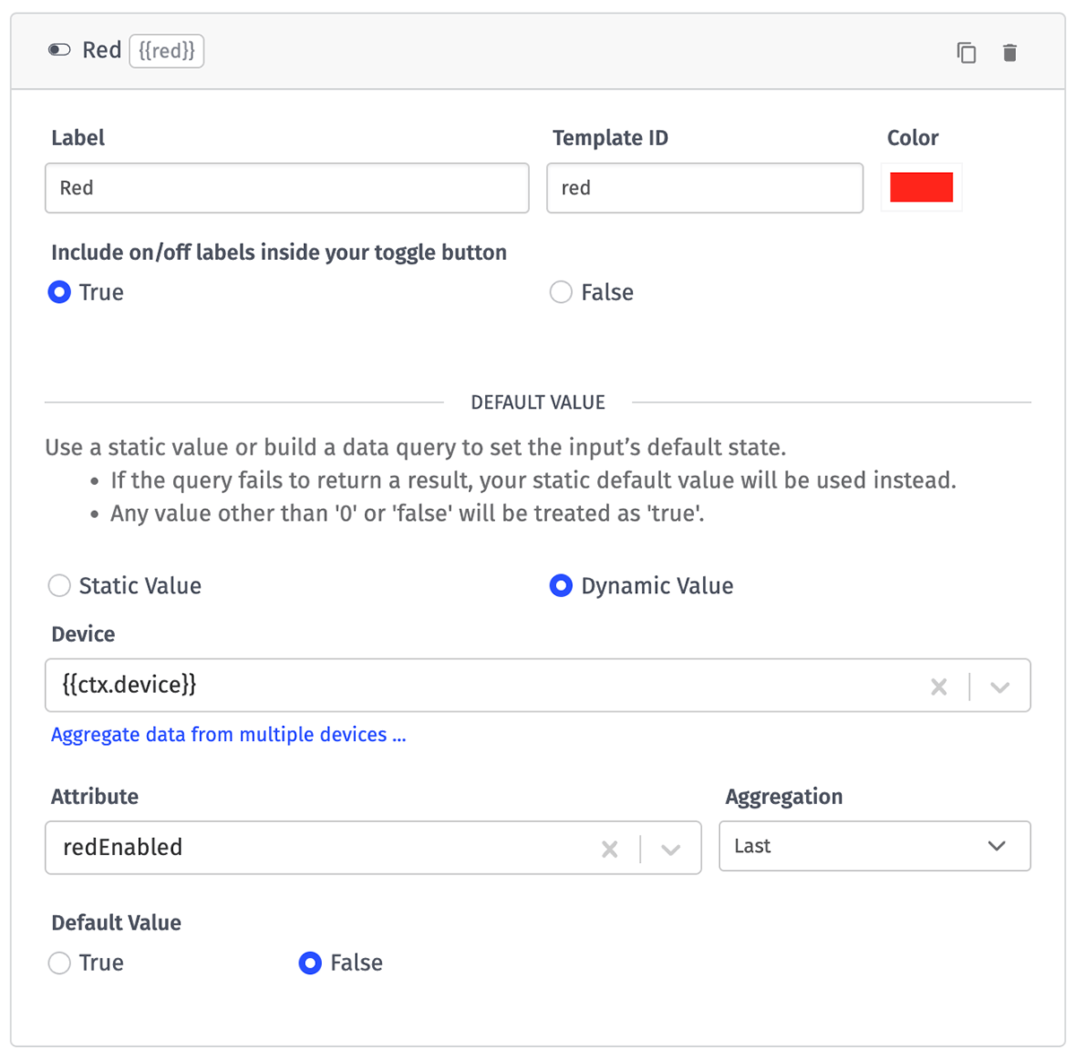Open the Aggregation Last dropdown
The height and width of the screenshot is (1062, 1076).
point(874,846)
